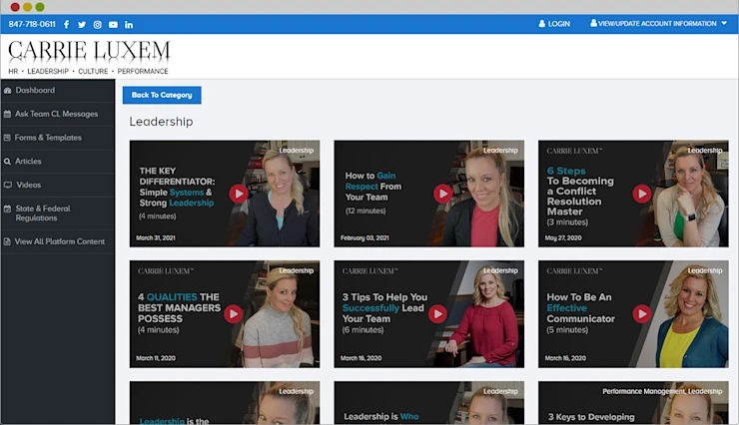
Task: Open View/Update Account Information link
Action: 657,24
